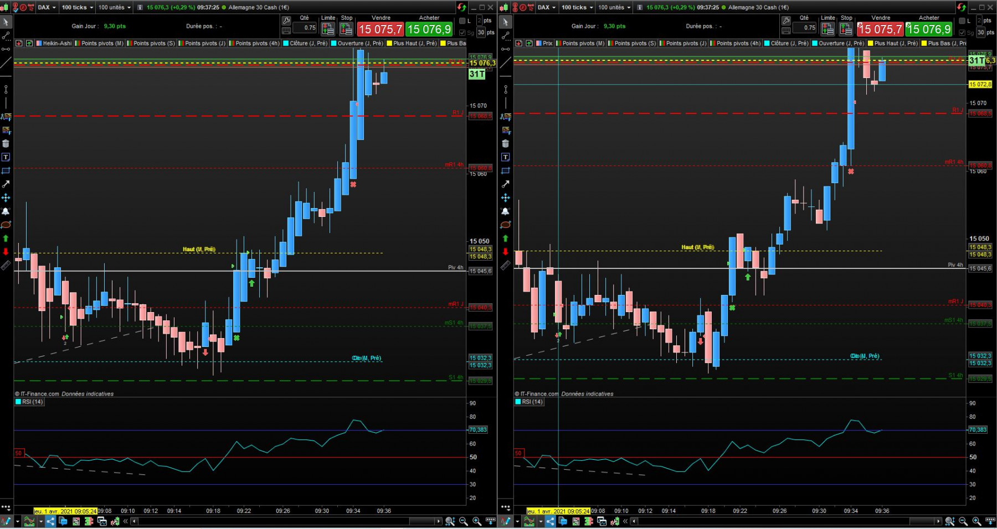The height and width of the screenshot is (529, 997).
Task: Click the red Vendre price button in left chart
Action: (x=381, y=29)
